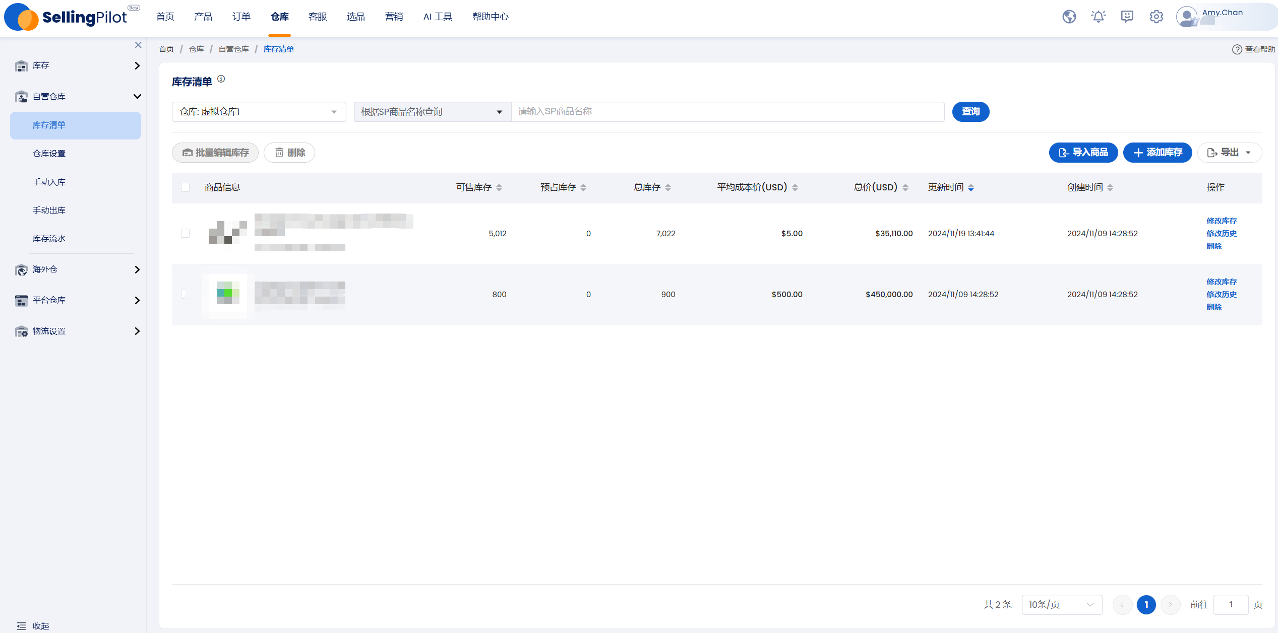Click the 查询 search button

click(970, 112)
